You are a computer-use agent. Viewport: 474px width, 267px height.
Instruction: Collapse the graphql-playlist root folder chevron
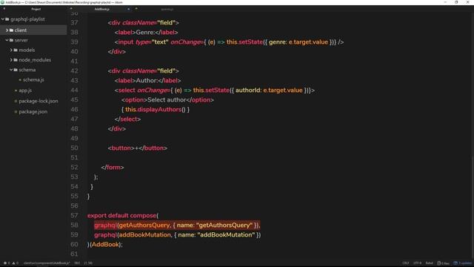point(3,19)
